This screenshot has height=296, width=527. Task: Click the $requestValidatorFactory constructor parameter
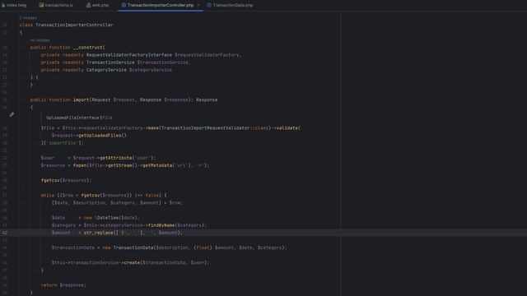207,55
